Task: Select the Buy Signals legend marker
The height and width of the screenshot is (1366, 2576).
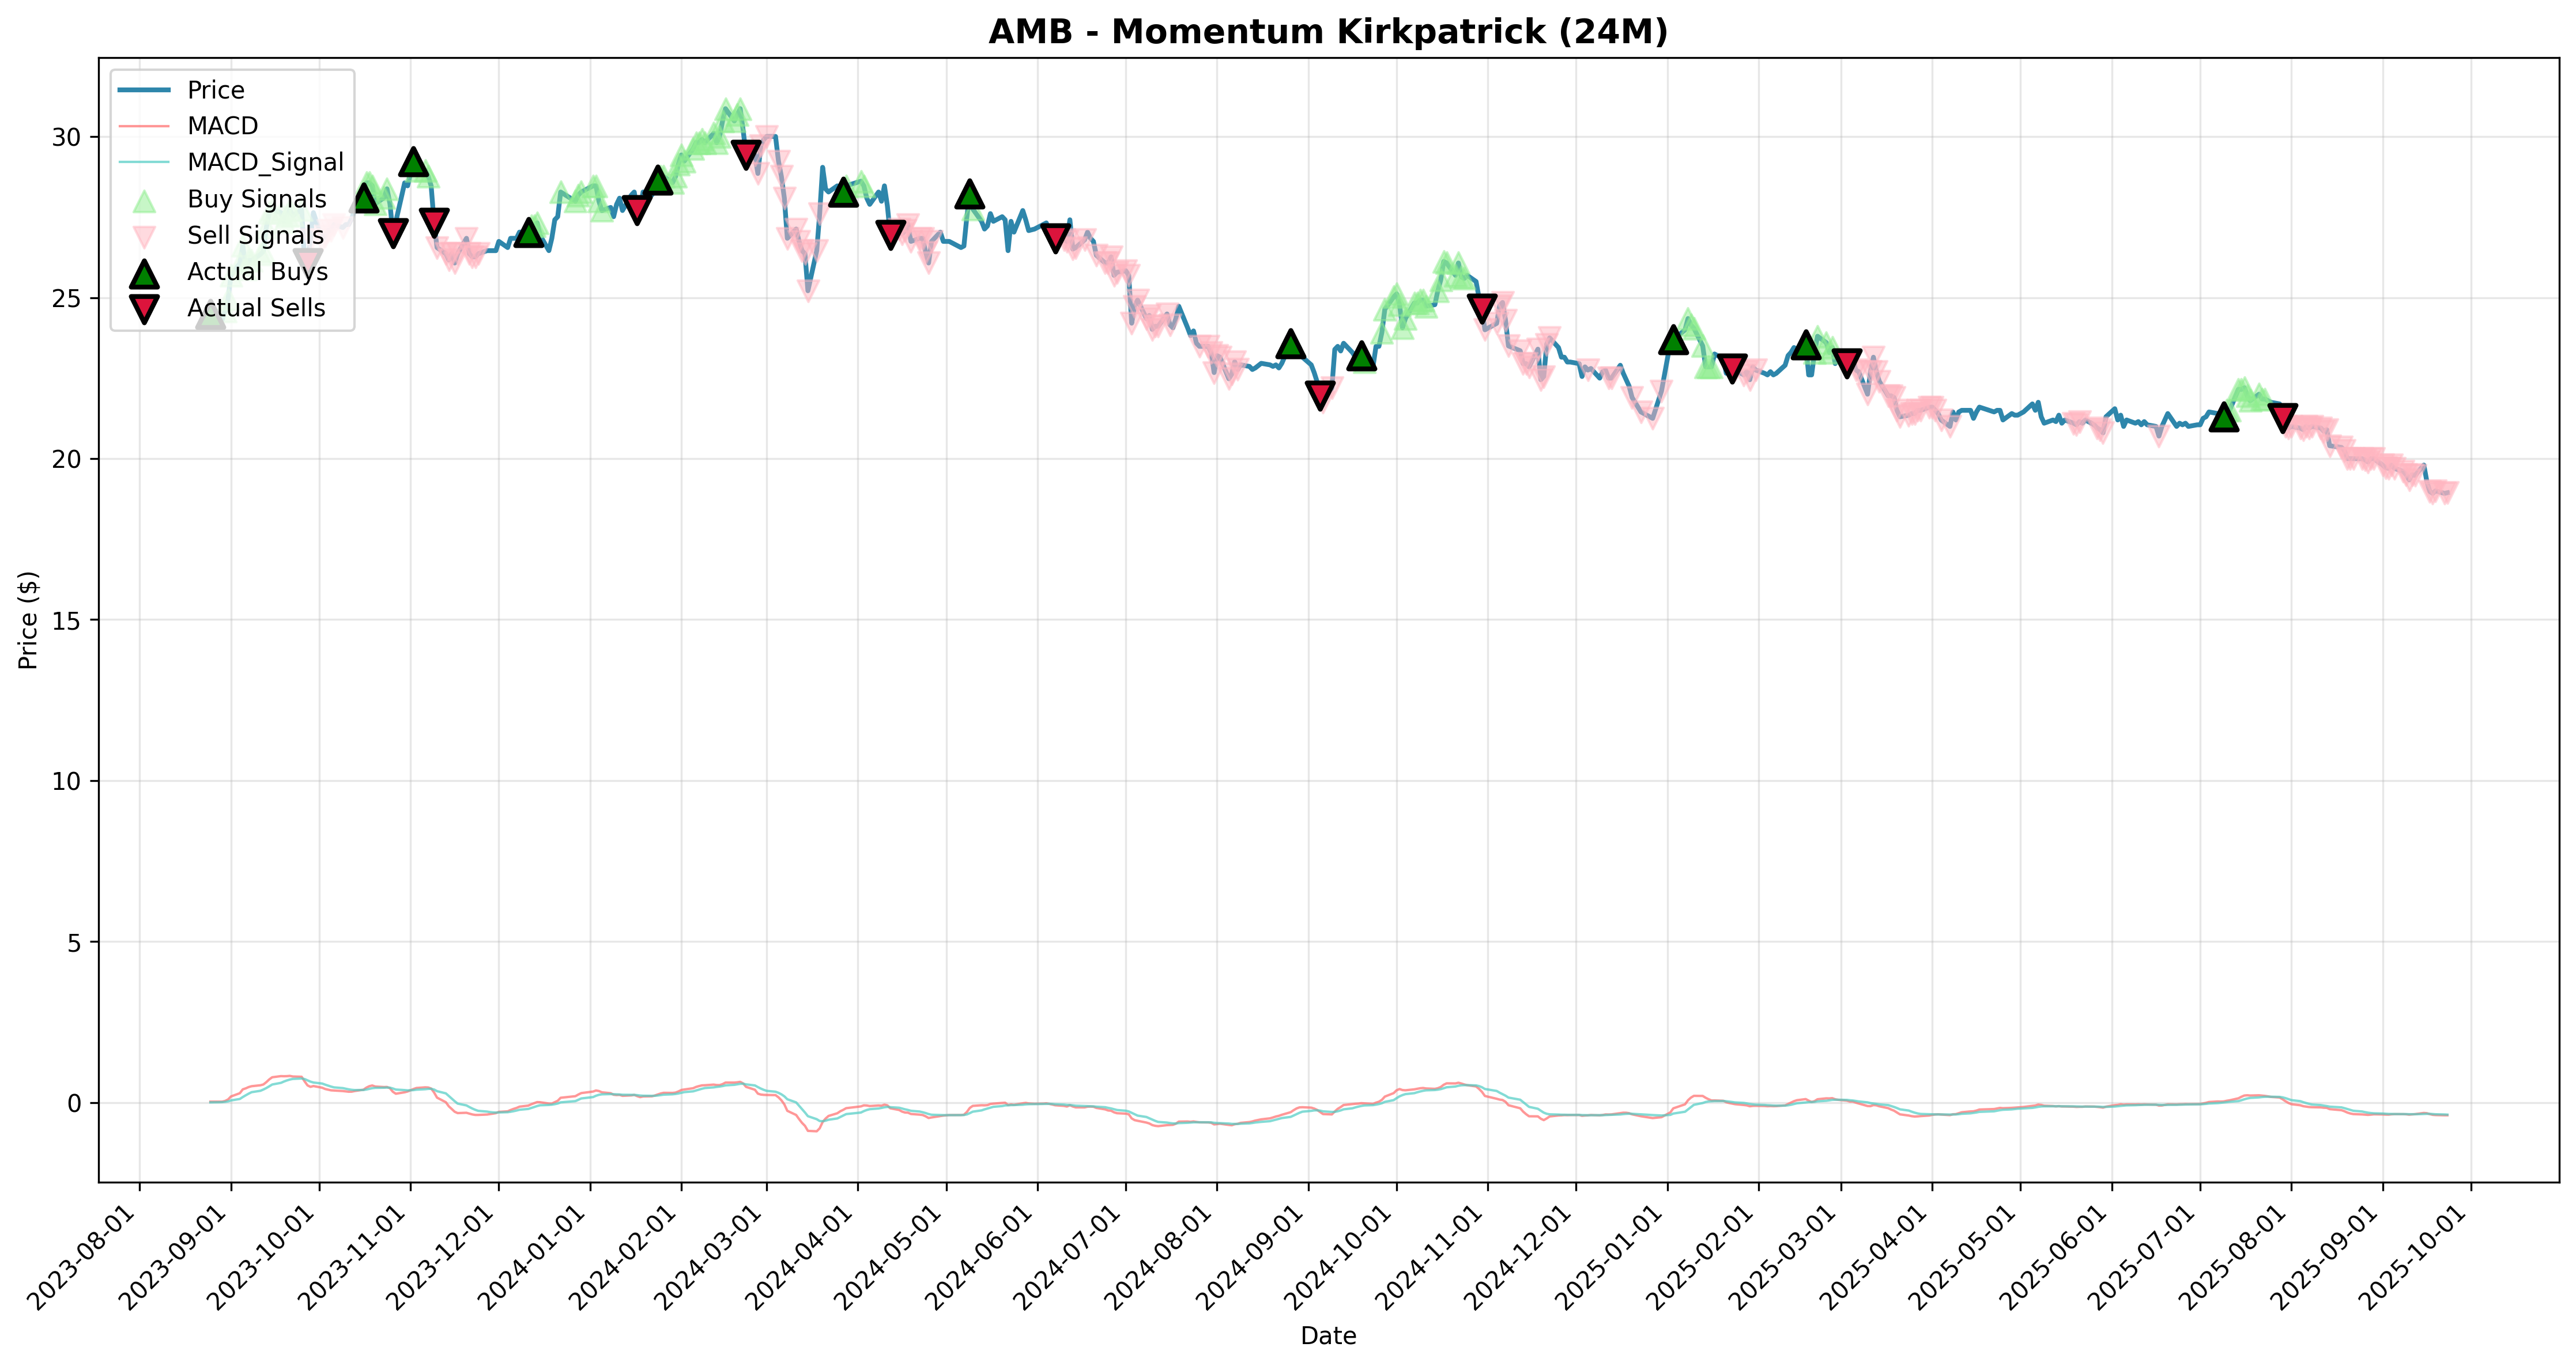Action: [145, 200]
